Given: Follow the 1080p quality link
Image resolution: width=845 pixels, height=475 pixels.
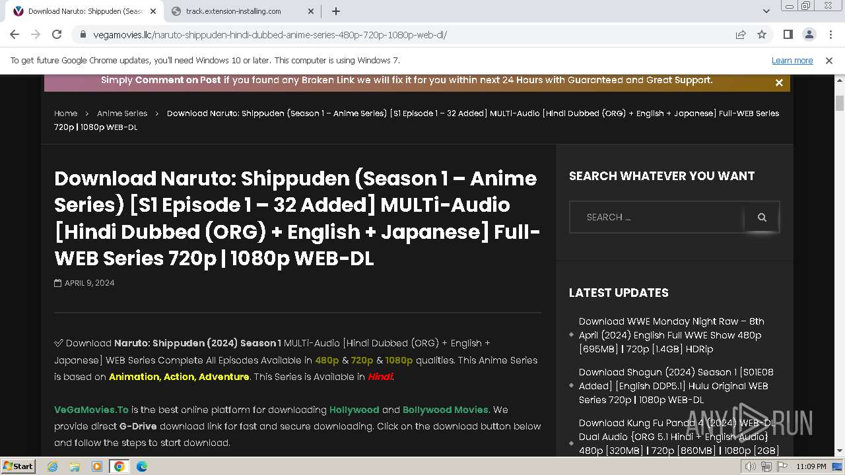Looking at the screenshot, I should click(399, 360).
